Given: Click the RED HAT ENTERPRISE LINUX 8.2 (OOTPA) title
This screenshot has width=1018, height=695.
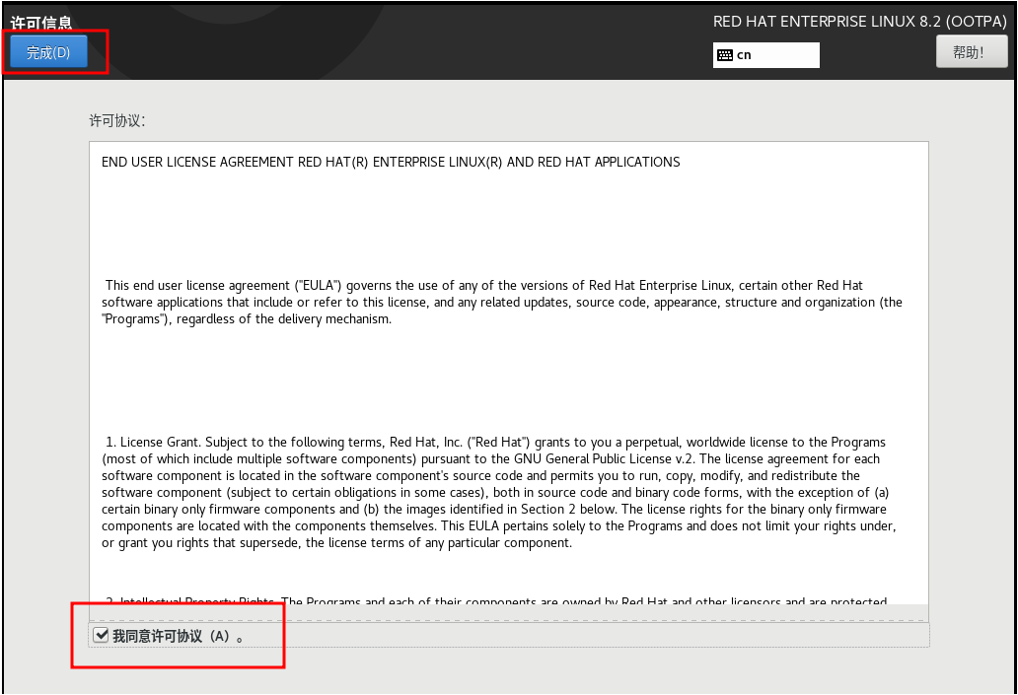Looking at the screenshot, I should coord(859,22).
